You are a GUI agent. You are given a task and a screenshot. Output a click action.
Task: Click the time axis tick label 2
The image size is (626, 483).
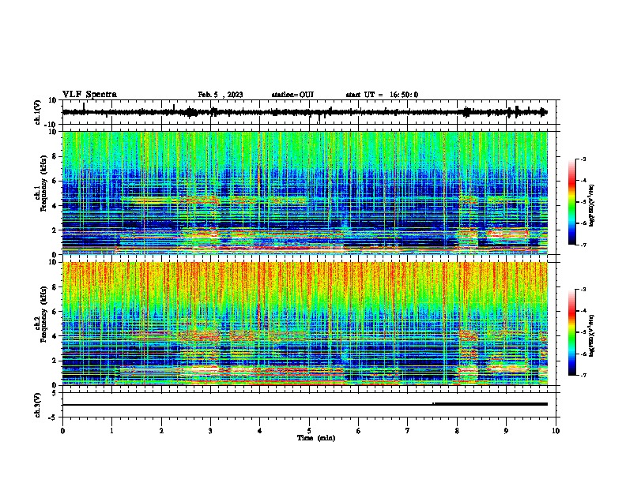tap(161, 431)
